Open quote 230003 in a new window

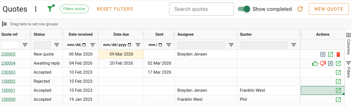point(338,72)
